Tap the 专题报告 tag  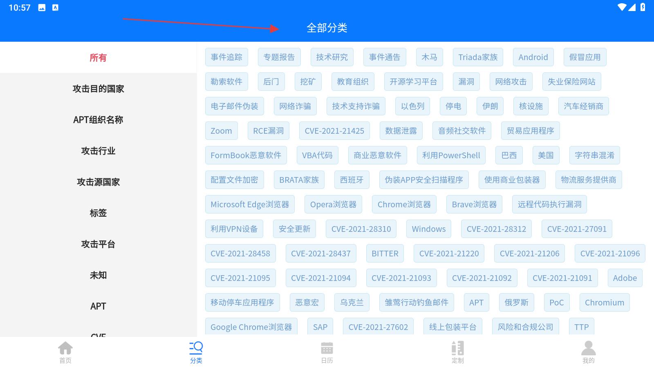pyautogui.click(x=279, y=57)
